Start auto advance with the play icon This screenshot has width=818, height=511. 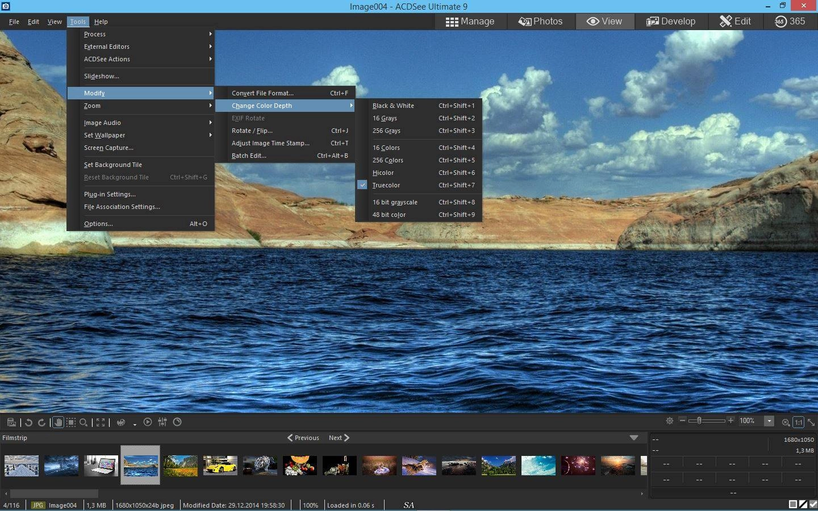coord(148,422)
